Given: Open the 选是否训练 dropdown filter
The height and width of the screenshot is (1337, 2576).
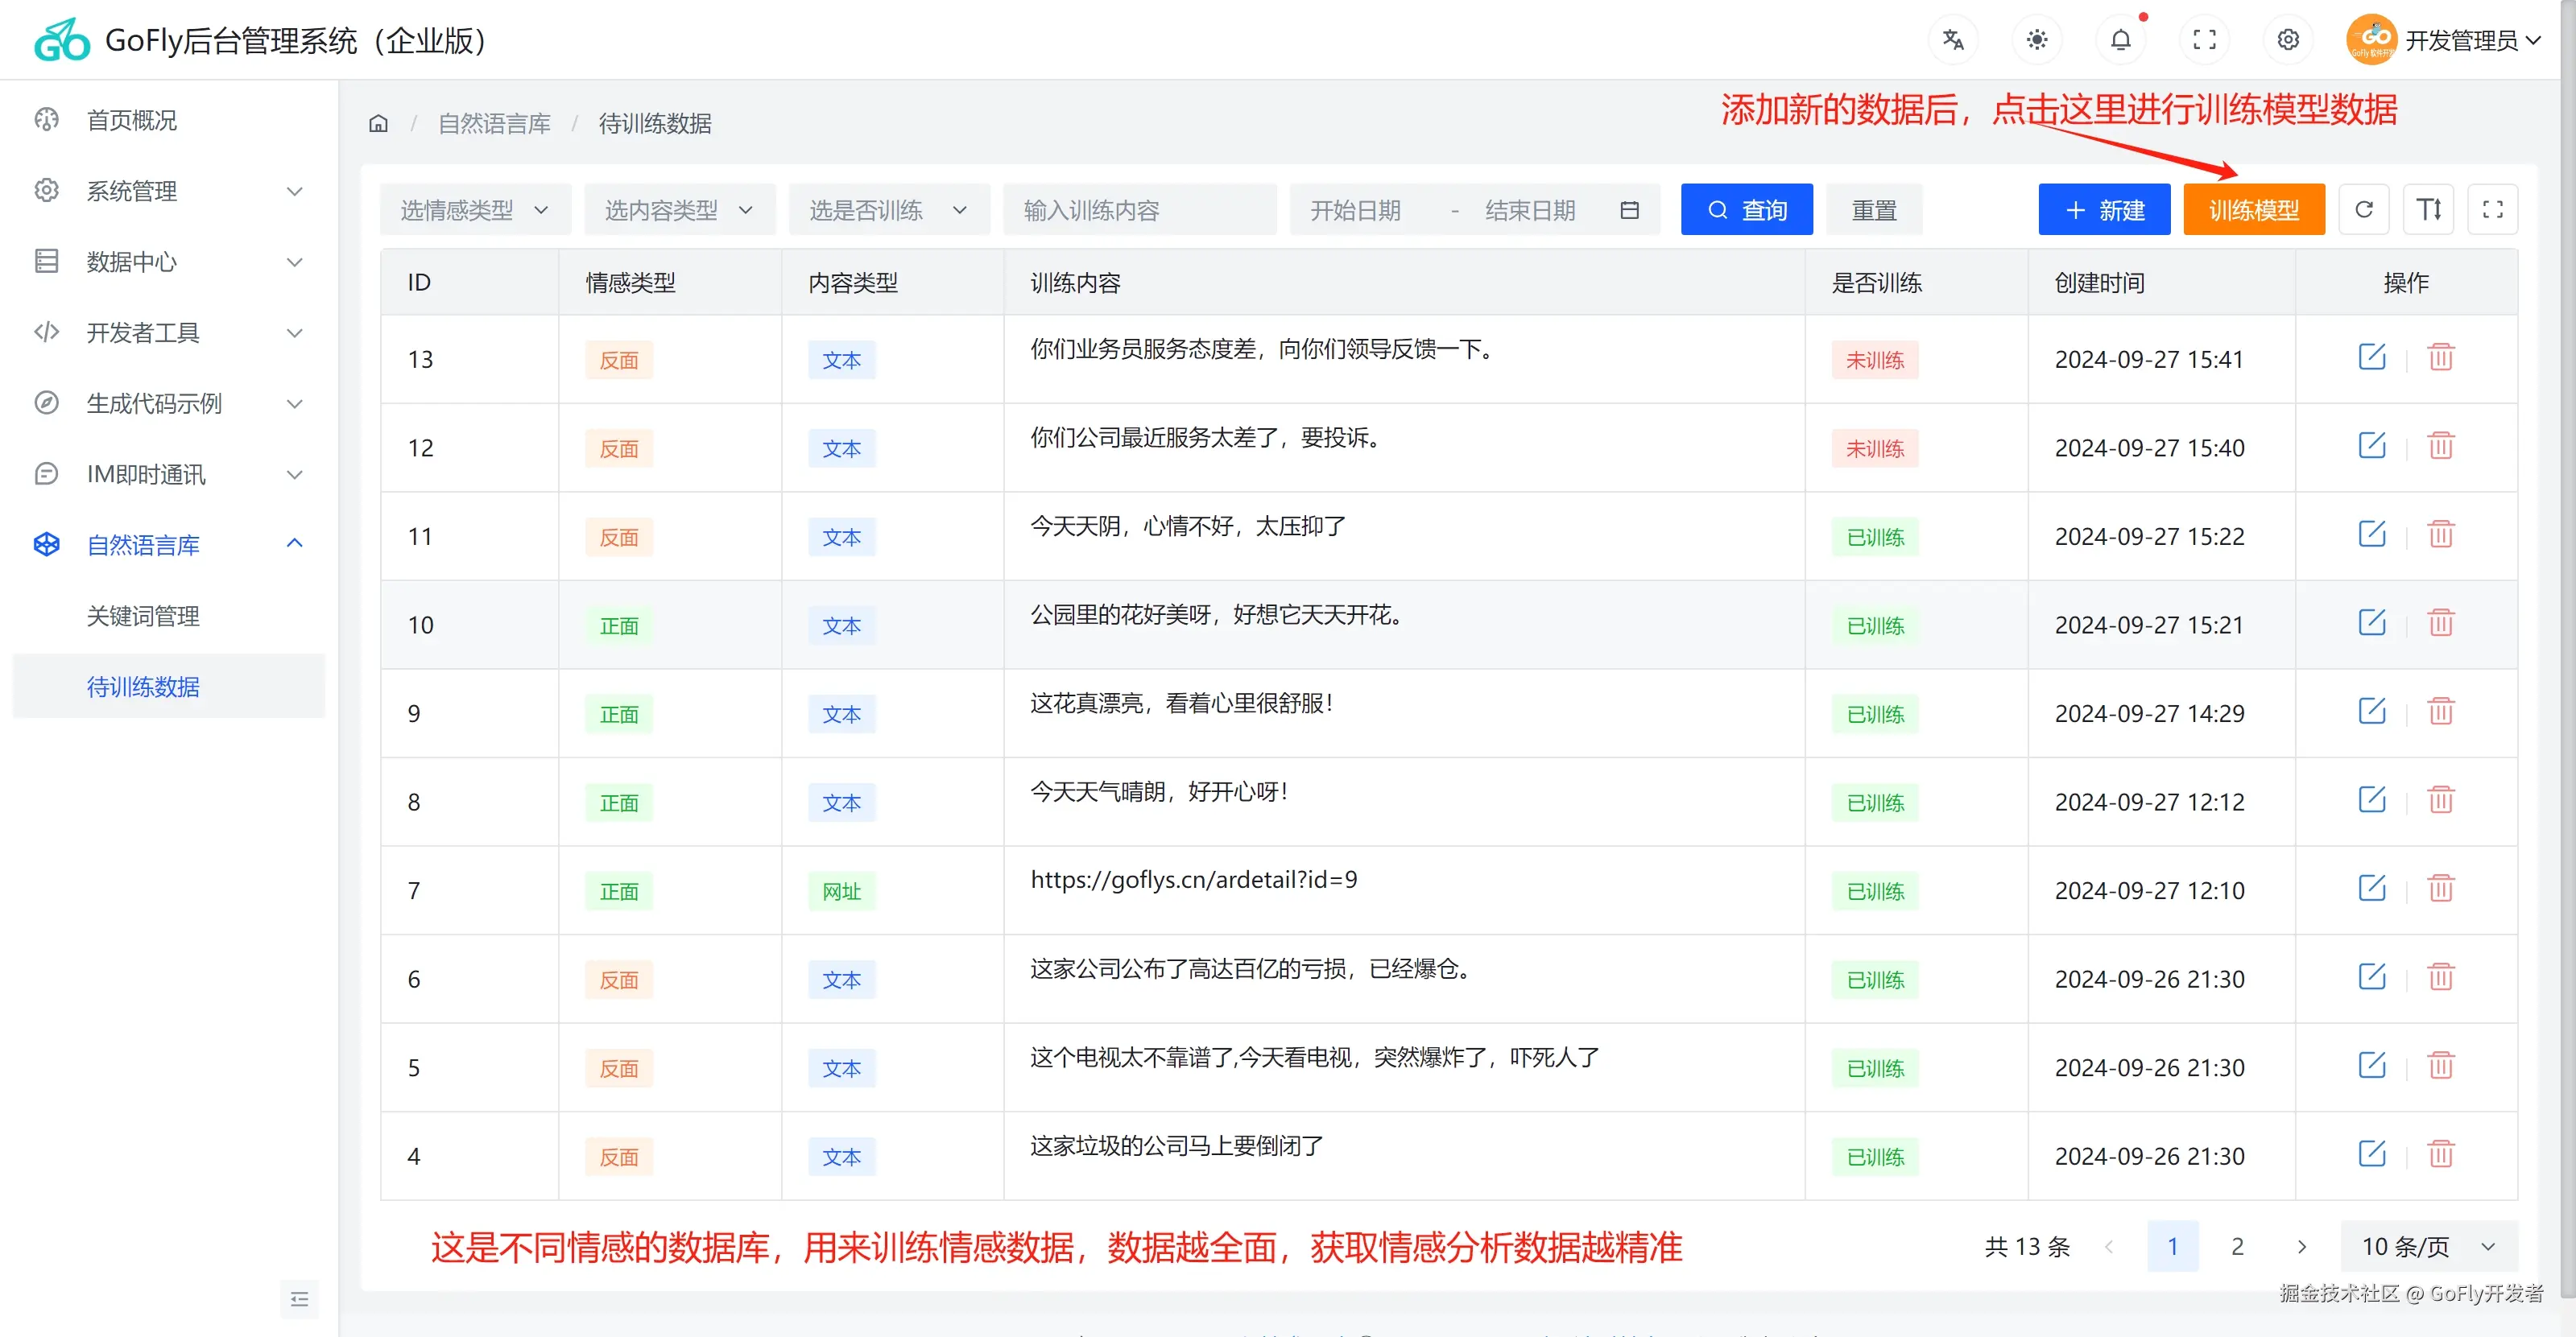Looking at the screenshot, I should [x=888, y=210].
